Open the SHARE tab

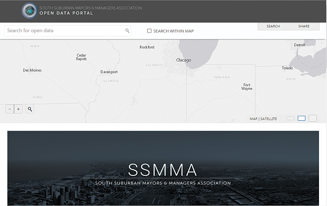point(304,26)
